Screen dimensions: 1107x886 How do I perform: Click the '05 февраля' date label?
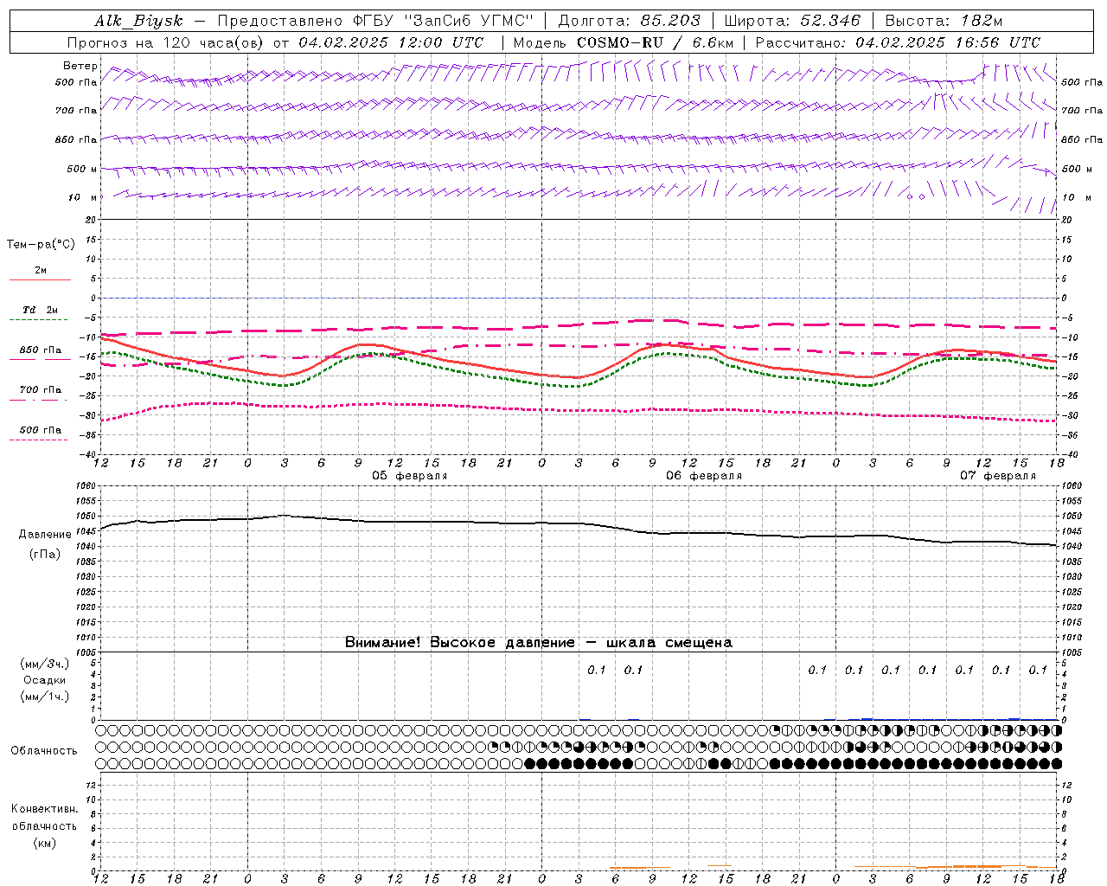(410, 476)
